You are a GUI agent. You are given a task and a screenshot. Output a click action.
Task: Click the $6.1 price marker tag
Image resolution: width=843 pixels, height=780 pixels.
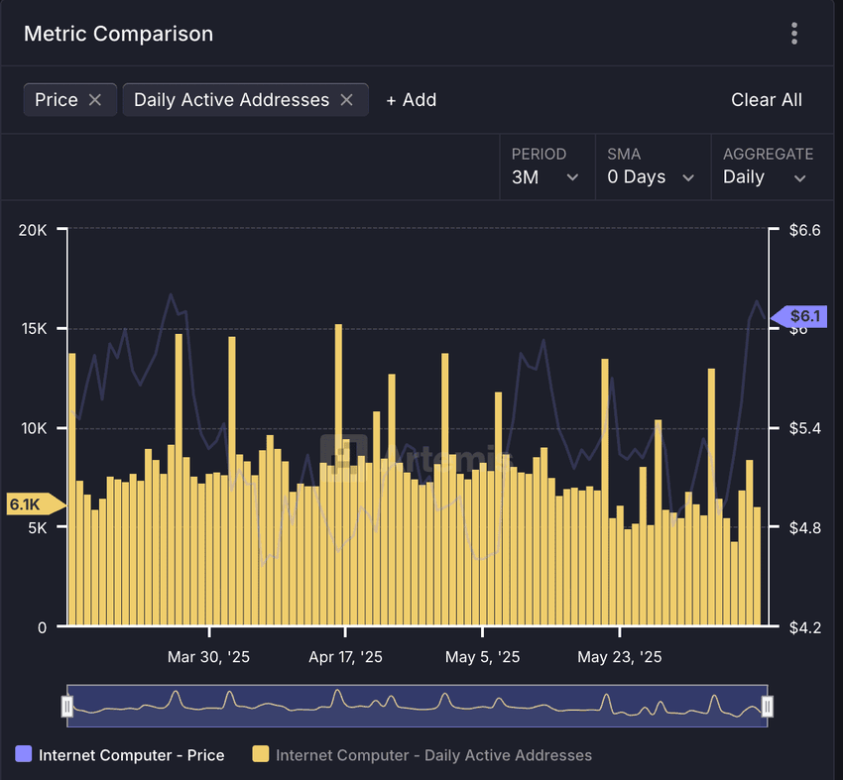click(801, 317)
